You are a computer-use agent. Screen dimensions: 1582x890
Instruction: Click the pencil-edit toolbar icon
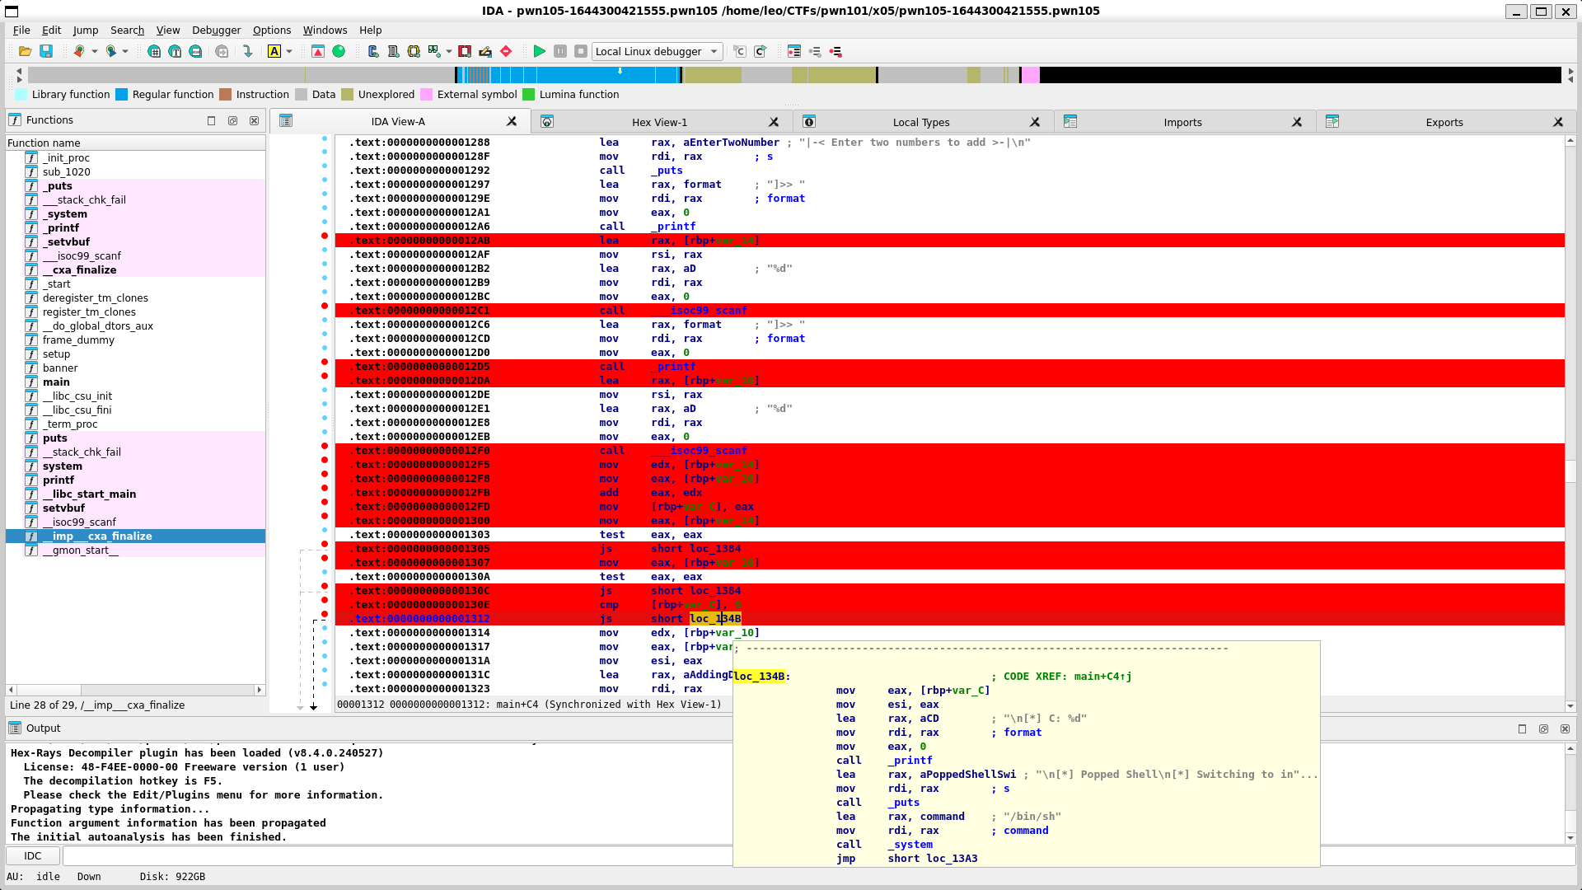(x=485, y=51)
